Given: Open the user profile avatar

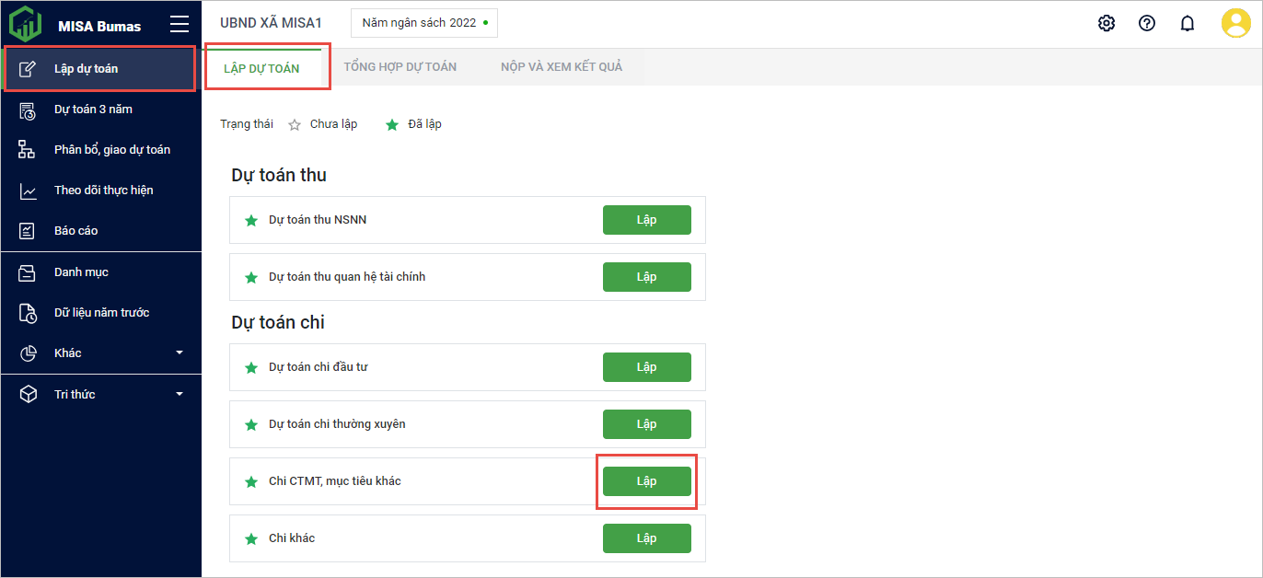Looking at the screenshot, I should pyautogui.click(x=1235, y=23).
